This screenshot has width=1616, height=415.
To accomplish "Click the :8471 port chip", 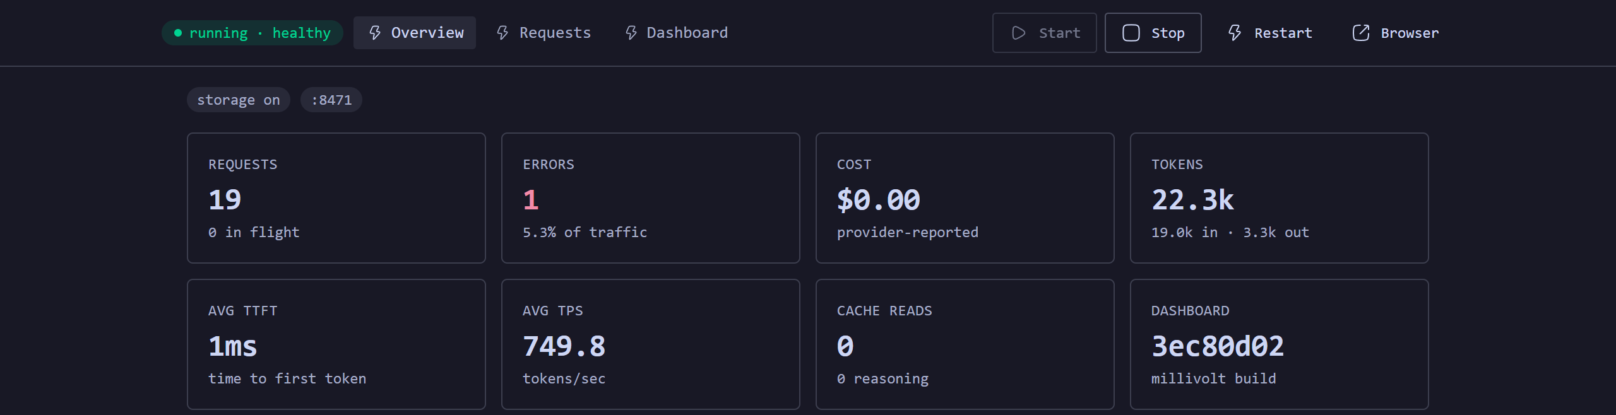I will (331, 100).
